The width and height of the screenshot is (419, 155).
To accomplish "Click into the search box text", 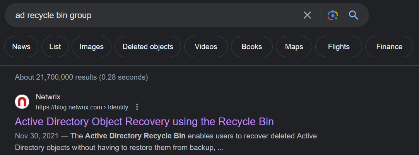I will pyautogui.click(x=53, y=15).
